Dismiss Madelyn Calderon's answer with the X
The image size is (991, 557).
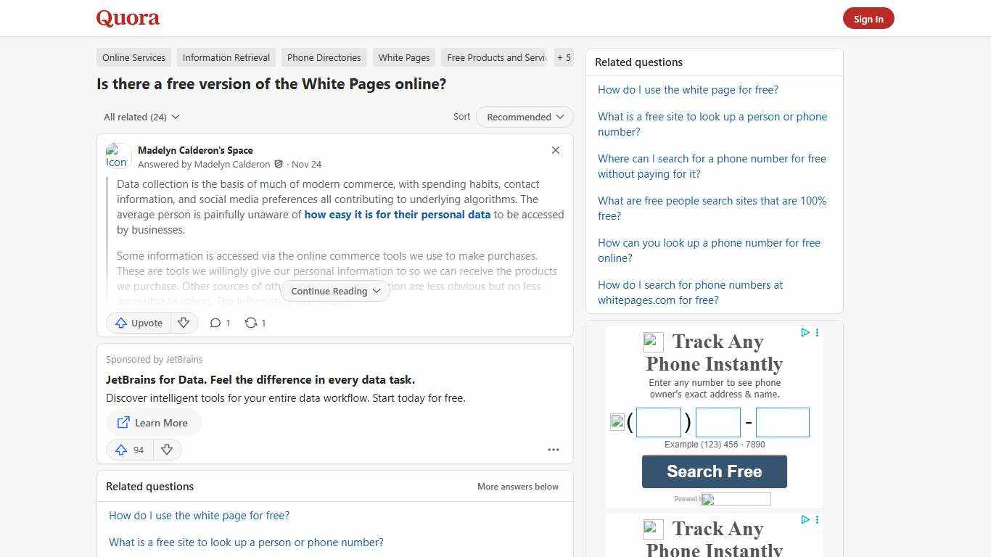coord(556,150)
